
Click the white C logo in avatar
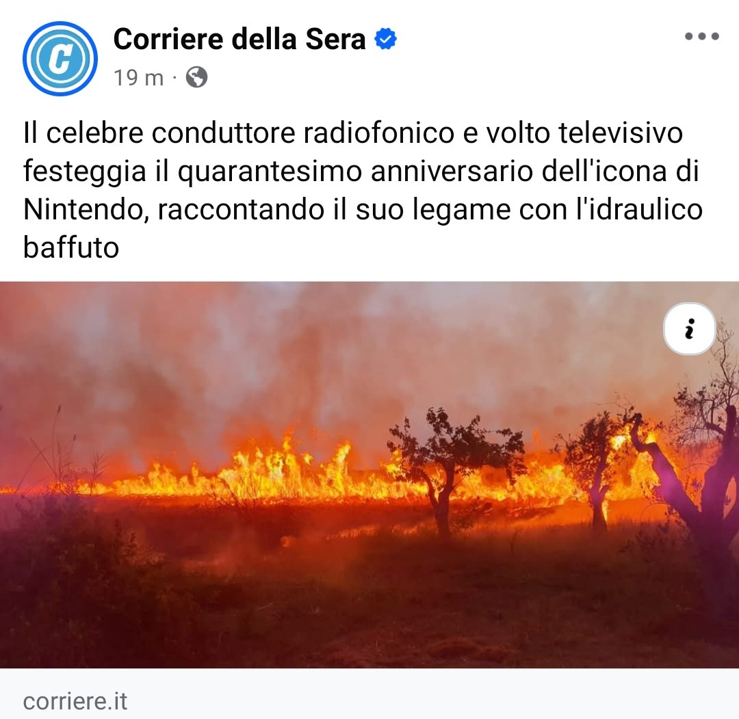[60, 59]
